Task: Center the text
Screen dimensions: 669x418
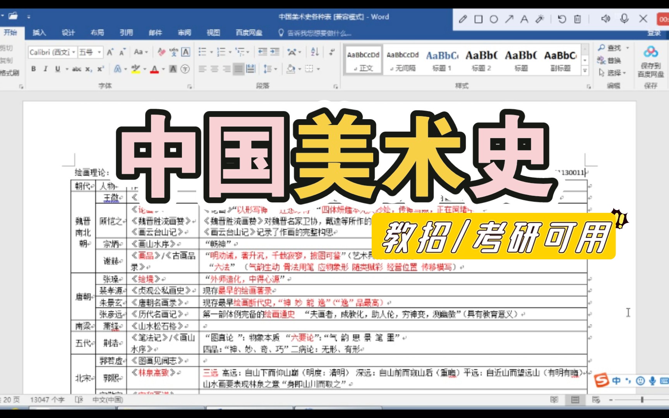Action: pos(214,69)
